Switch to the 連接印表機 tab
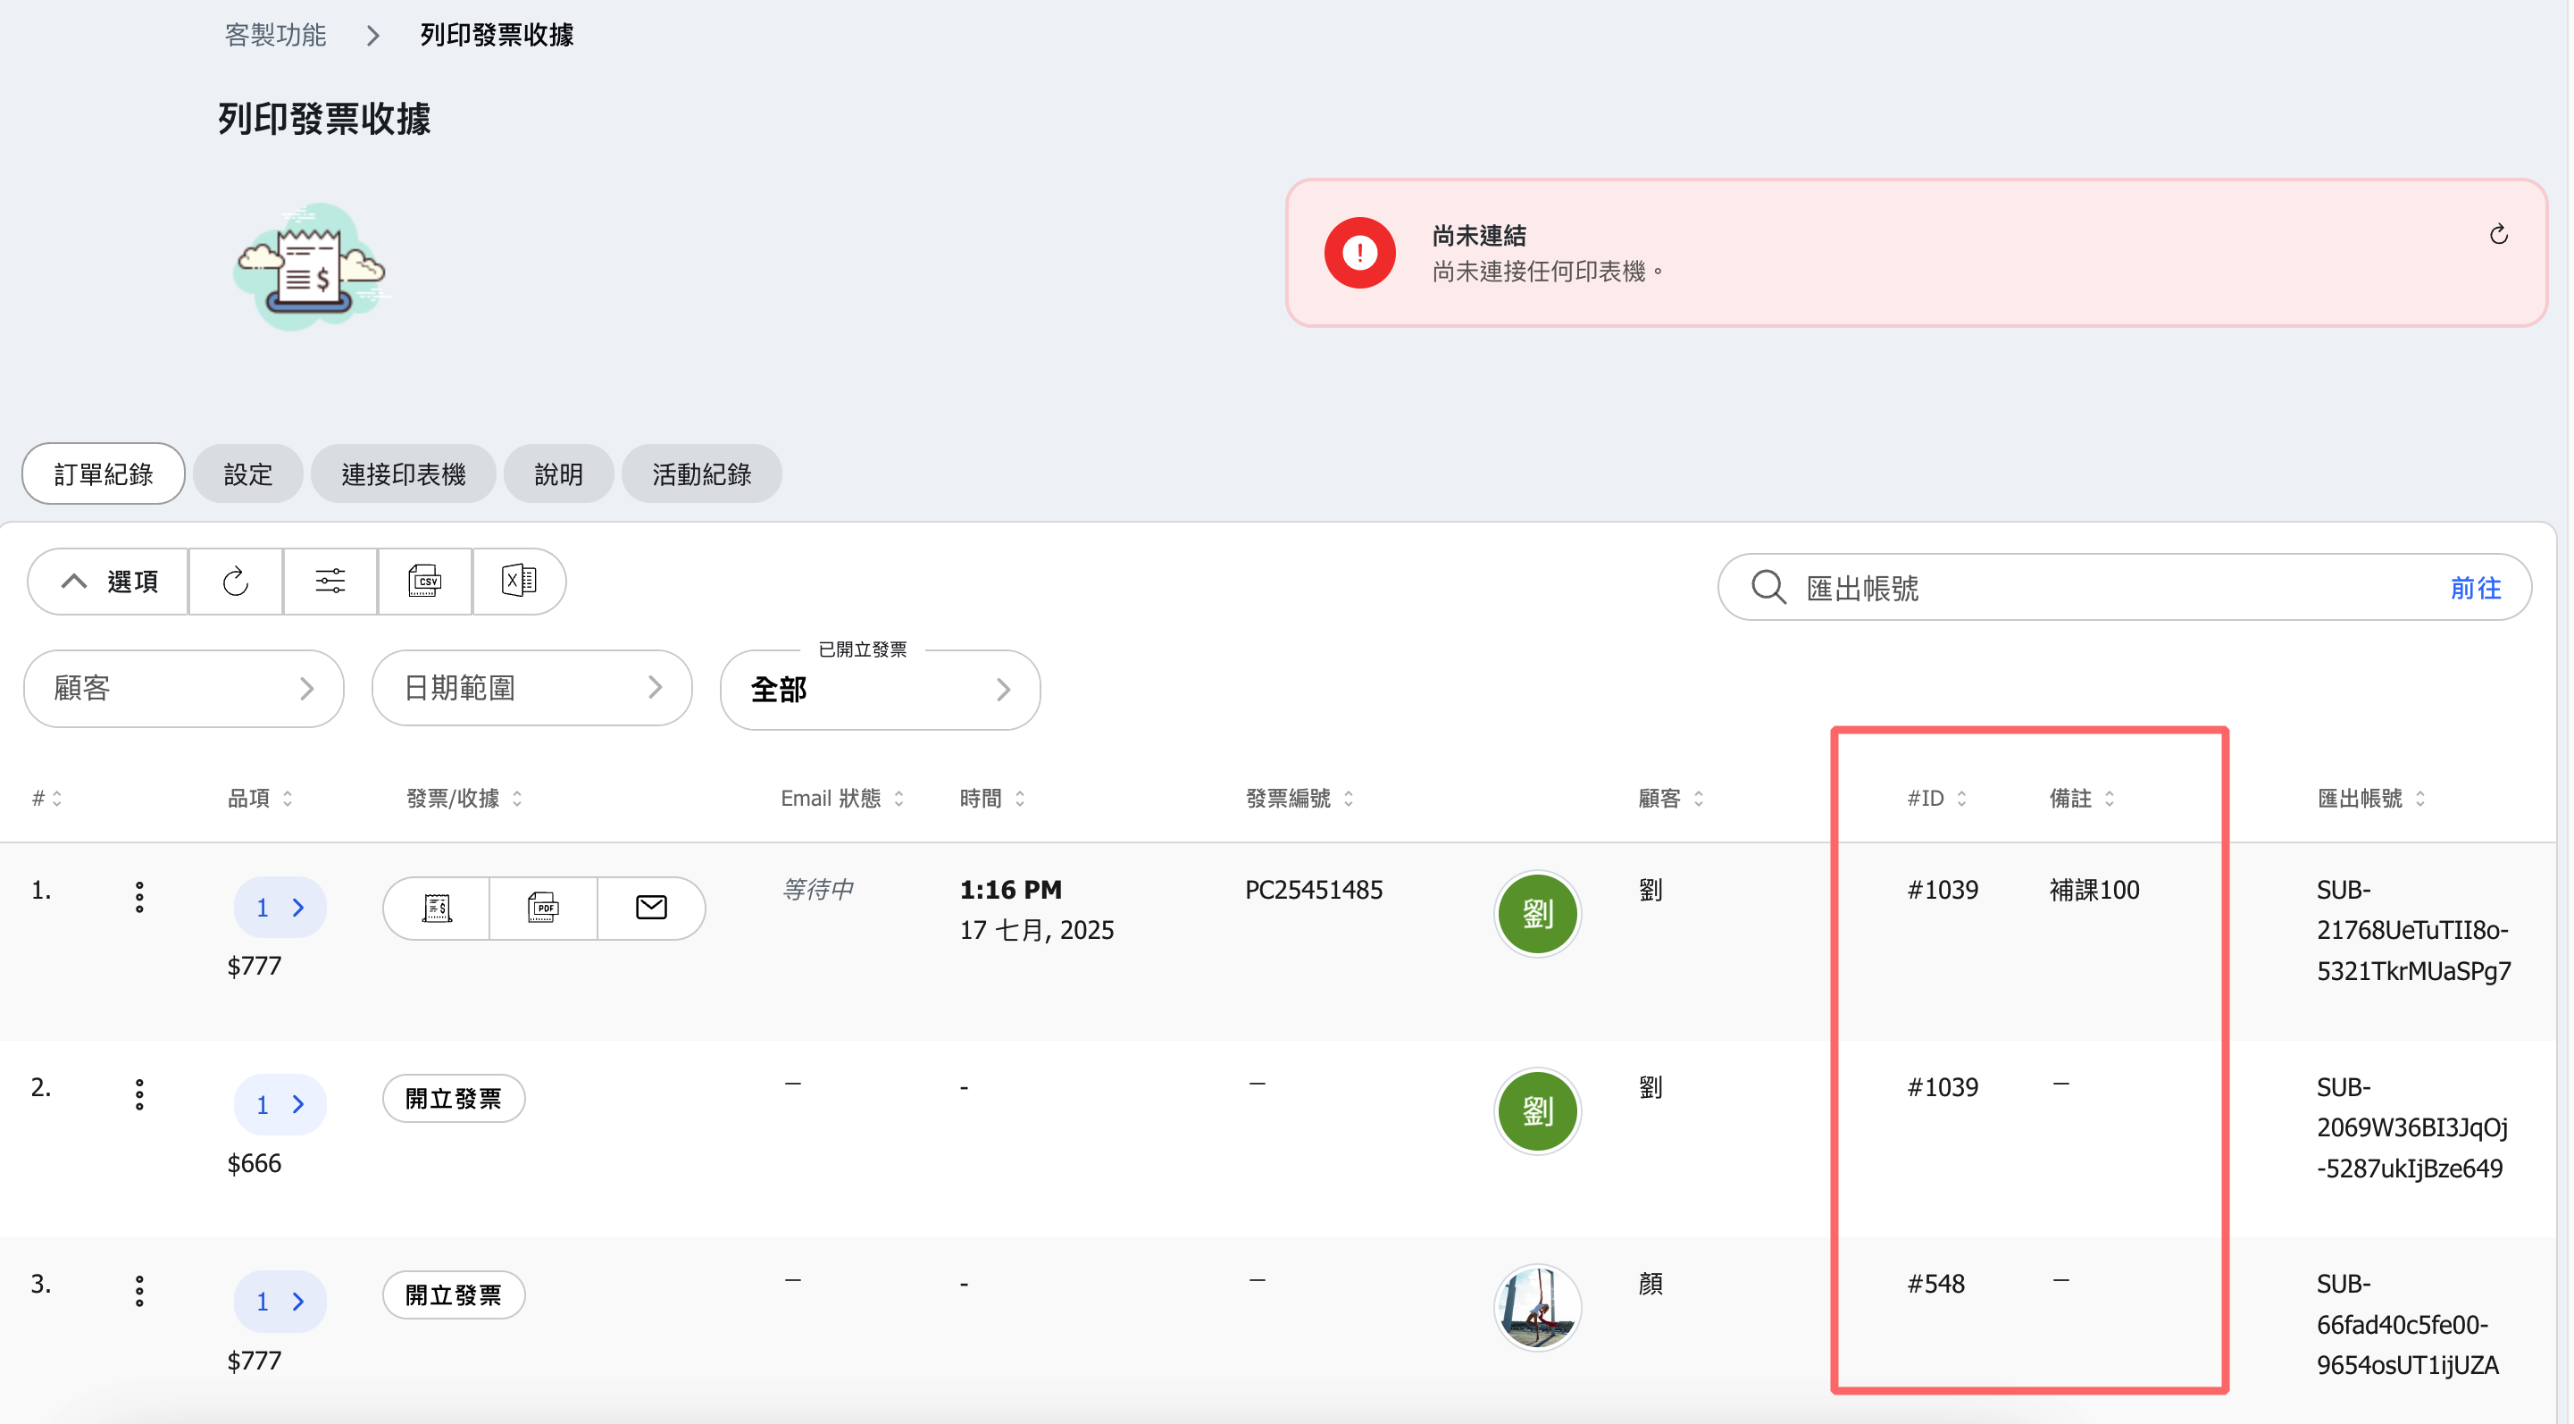 point(404,473)
